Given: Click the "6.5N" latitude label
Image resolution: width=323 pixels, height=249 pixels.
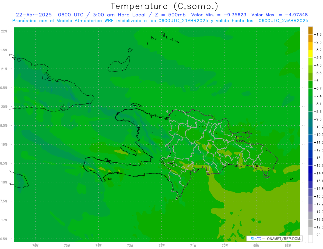Looking at the screenshot, I should click(4, 239).
